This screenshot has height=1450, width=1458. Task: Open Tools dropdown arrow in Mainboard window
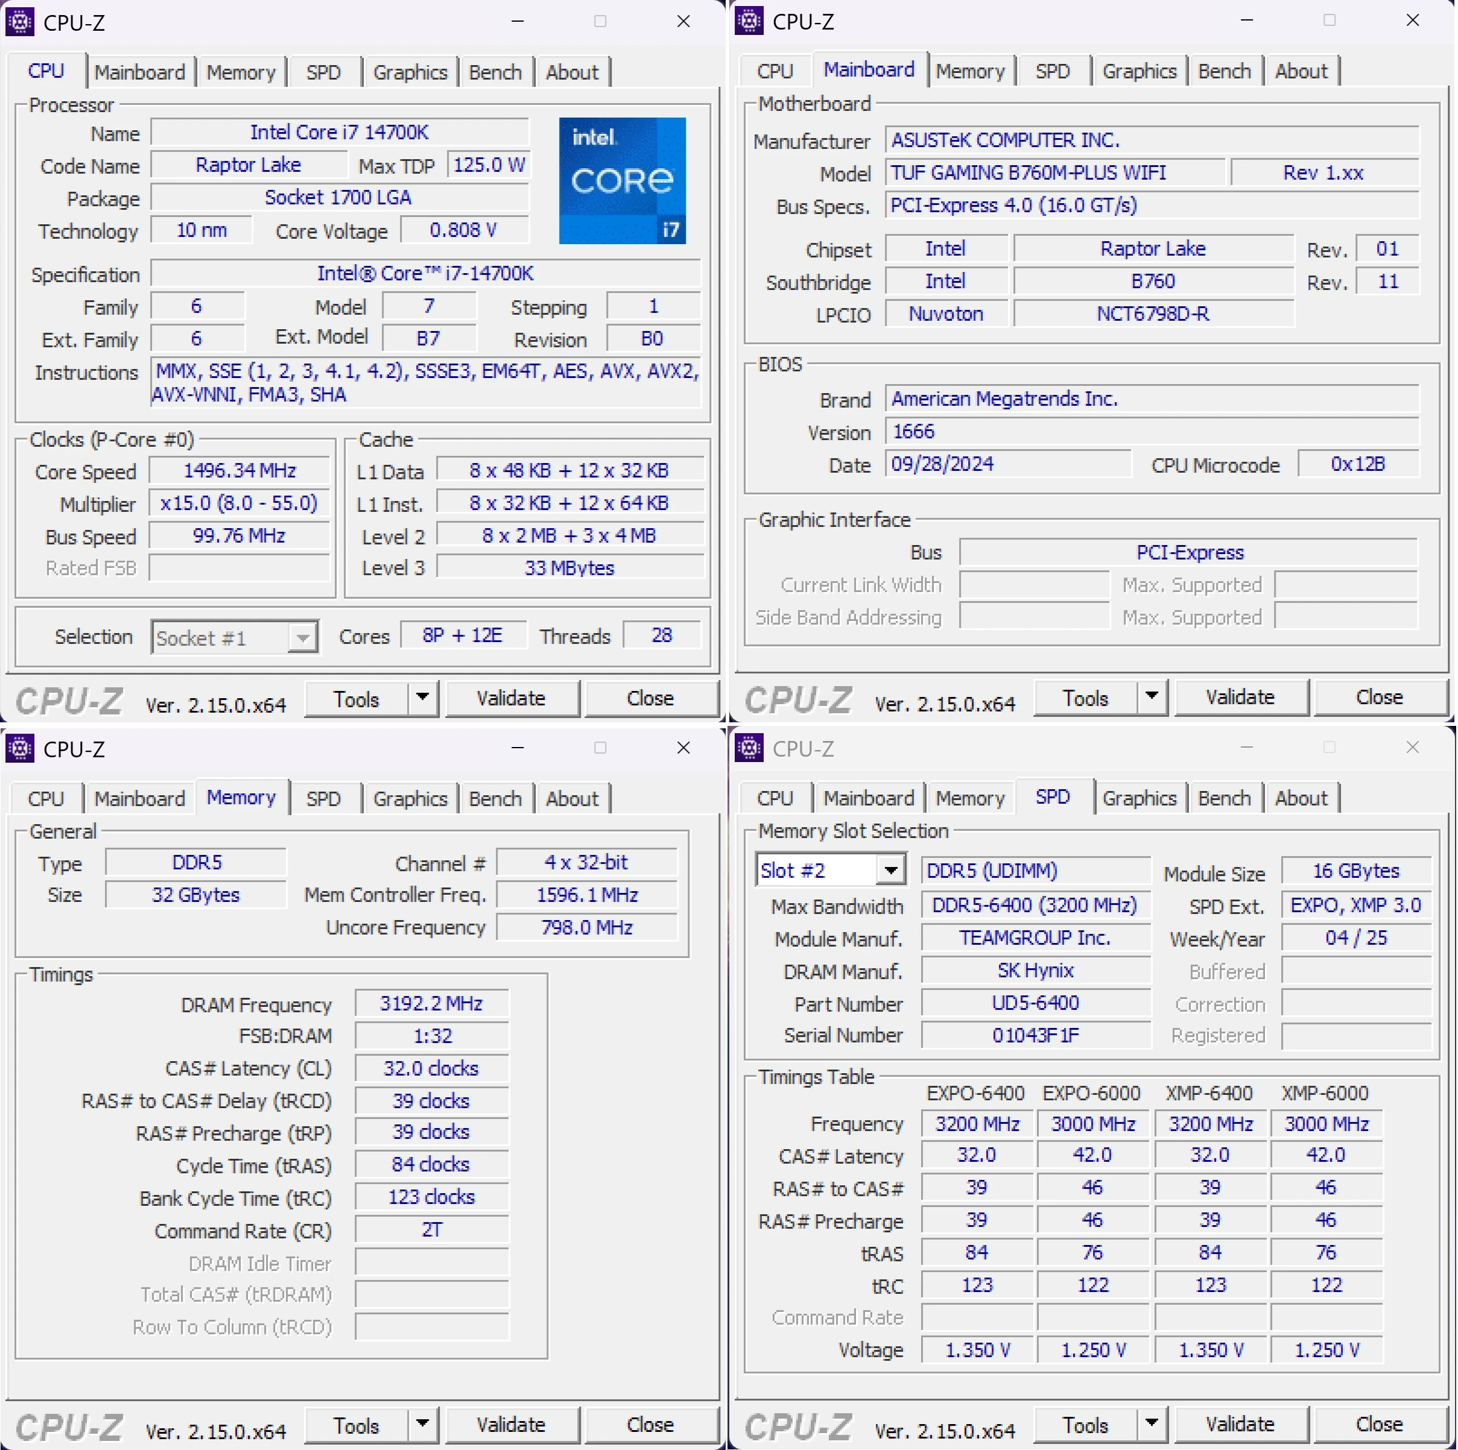(x=1152, y=696)
